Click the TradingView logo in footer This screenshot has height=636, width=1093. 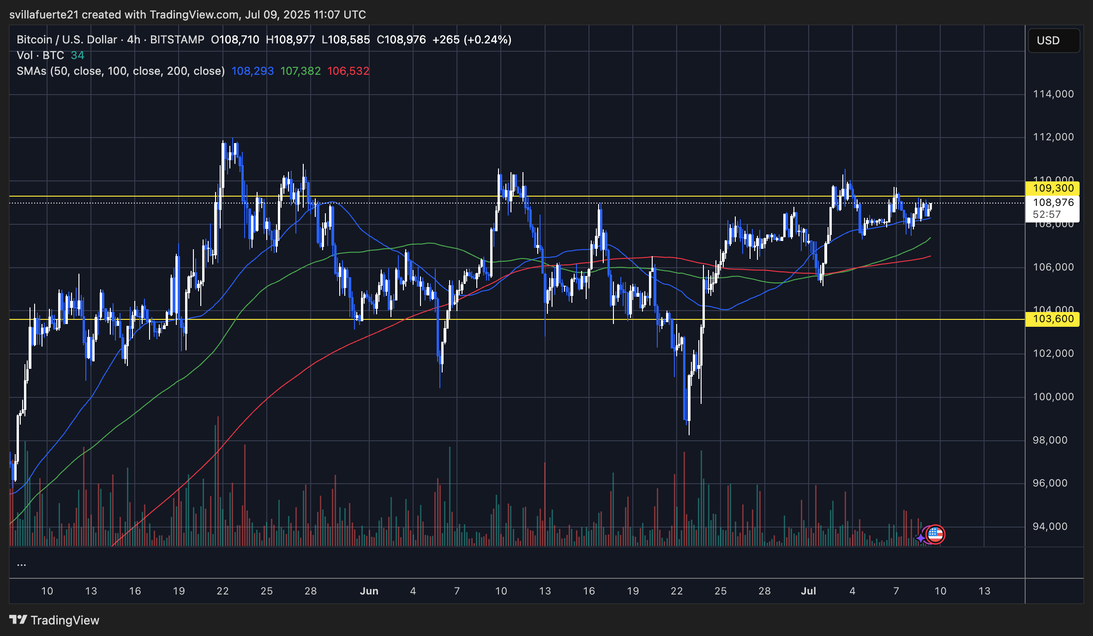tap(54, 620)
